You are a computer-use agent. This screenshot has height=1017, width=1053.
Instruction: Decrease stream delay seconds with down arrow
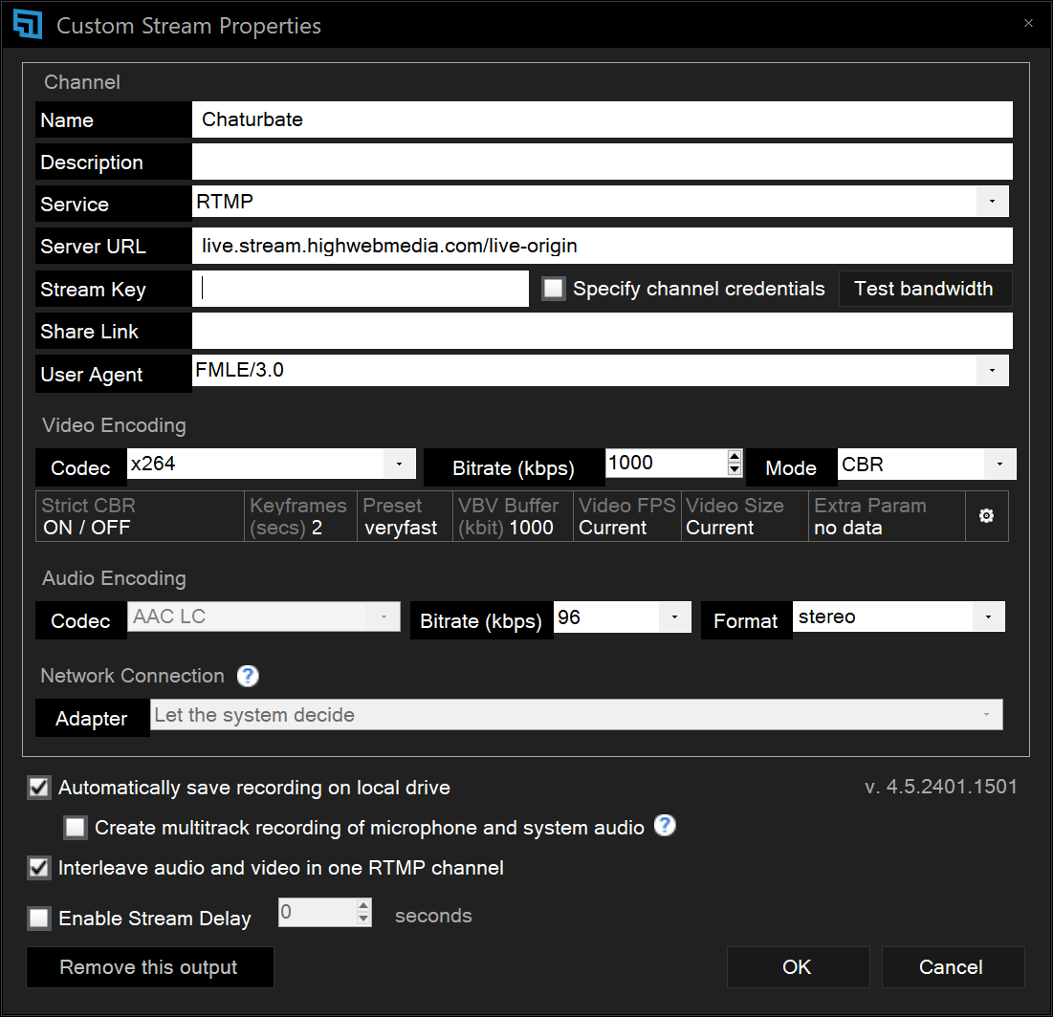[363, 919]
